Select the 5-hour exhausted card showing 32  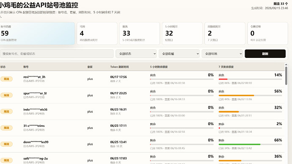[x=182, y=33]
